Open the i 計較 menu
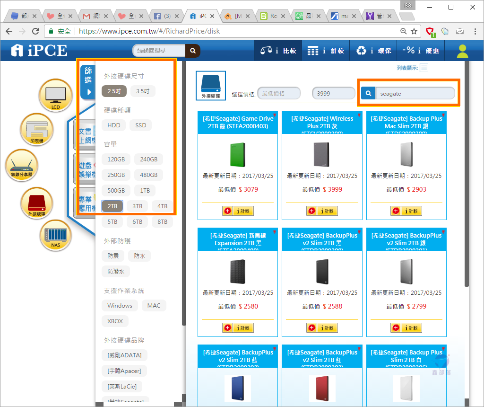This screenshot has height=407, width=484. coord(326,51)
